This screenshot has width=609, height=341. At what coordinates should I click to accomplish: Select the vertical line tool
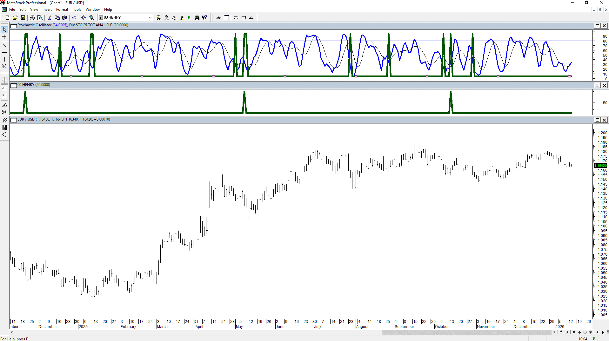pos(4,59)
